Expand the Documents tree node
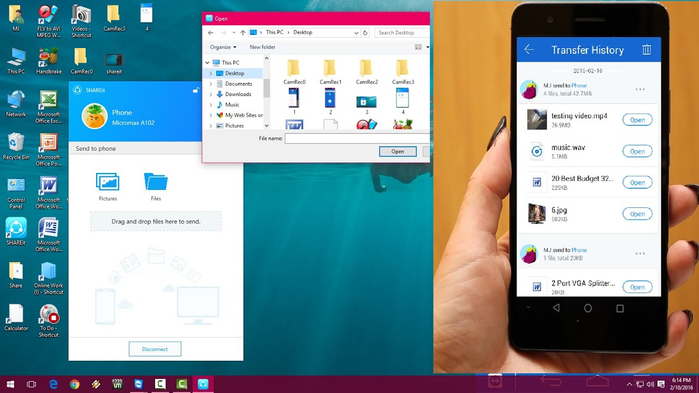This screenshot has height=393, width=699. 211,84
